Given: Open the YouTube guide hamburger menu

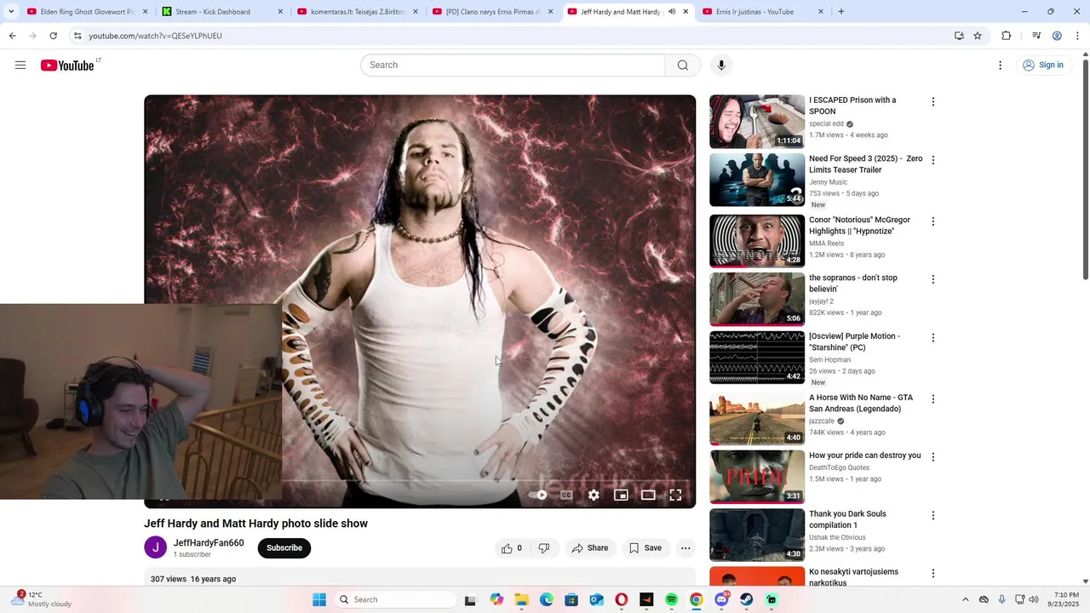Looking at the screenshot, I should point(20,66).
